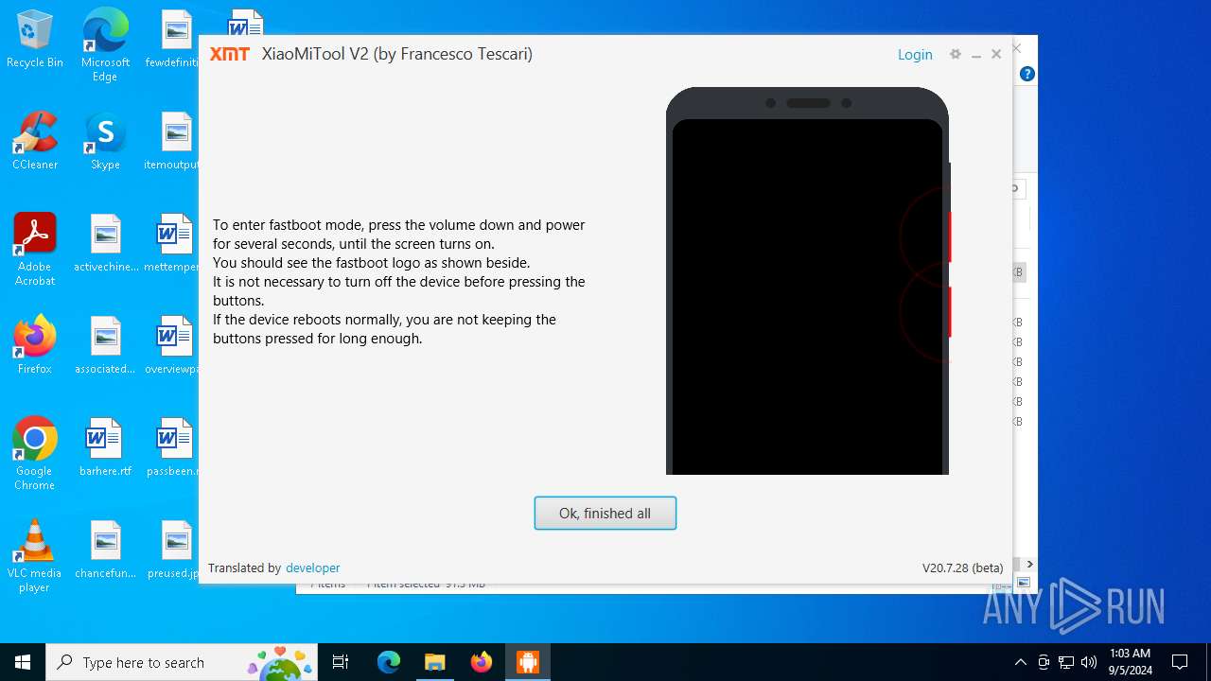This screenshot has height=681, width=1211.
Task: Launch Firefox desktop shortcut
Action: coord(35,345)
